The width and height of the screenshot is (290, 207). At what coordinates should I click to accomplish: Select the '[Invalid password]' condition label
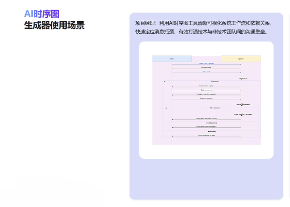coord(212,123)
